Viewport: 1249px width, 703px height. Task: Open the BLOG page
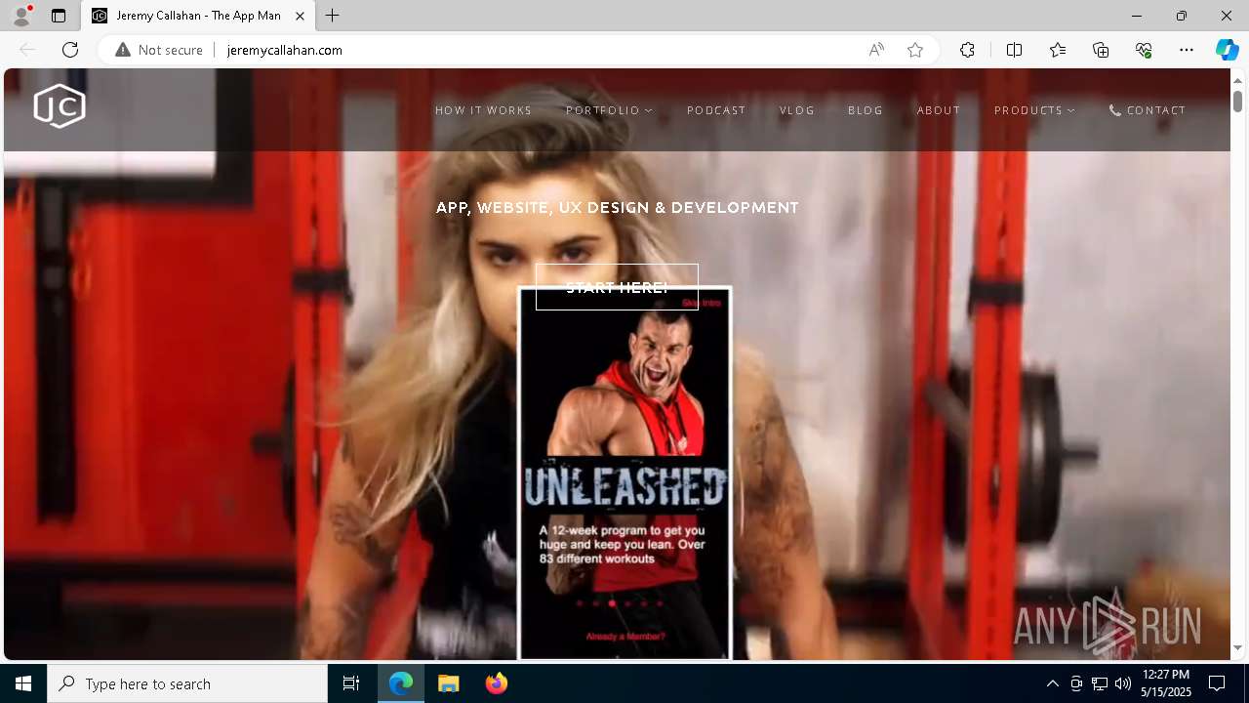point(866,110)
